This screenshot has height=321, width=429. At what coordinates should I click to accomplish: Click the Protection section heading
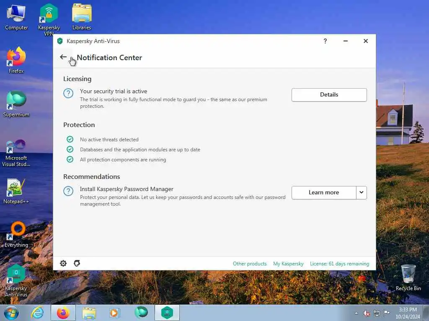click(x=79, y=125)
